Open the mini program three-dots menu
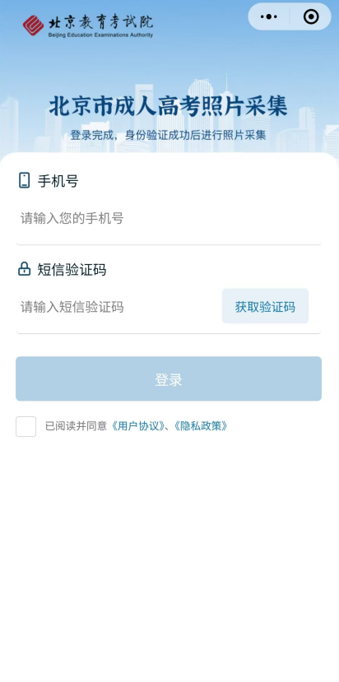 (x=268, y=17)
